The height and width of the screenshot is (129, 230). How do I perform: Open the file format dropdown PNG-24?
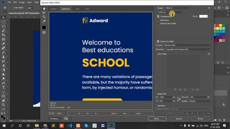(171, 12)
